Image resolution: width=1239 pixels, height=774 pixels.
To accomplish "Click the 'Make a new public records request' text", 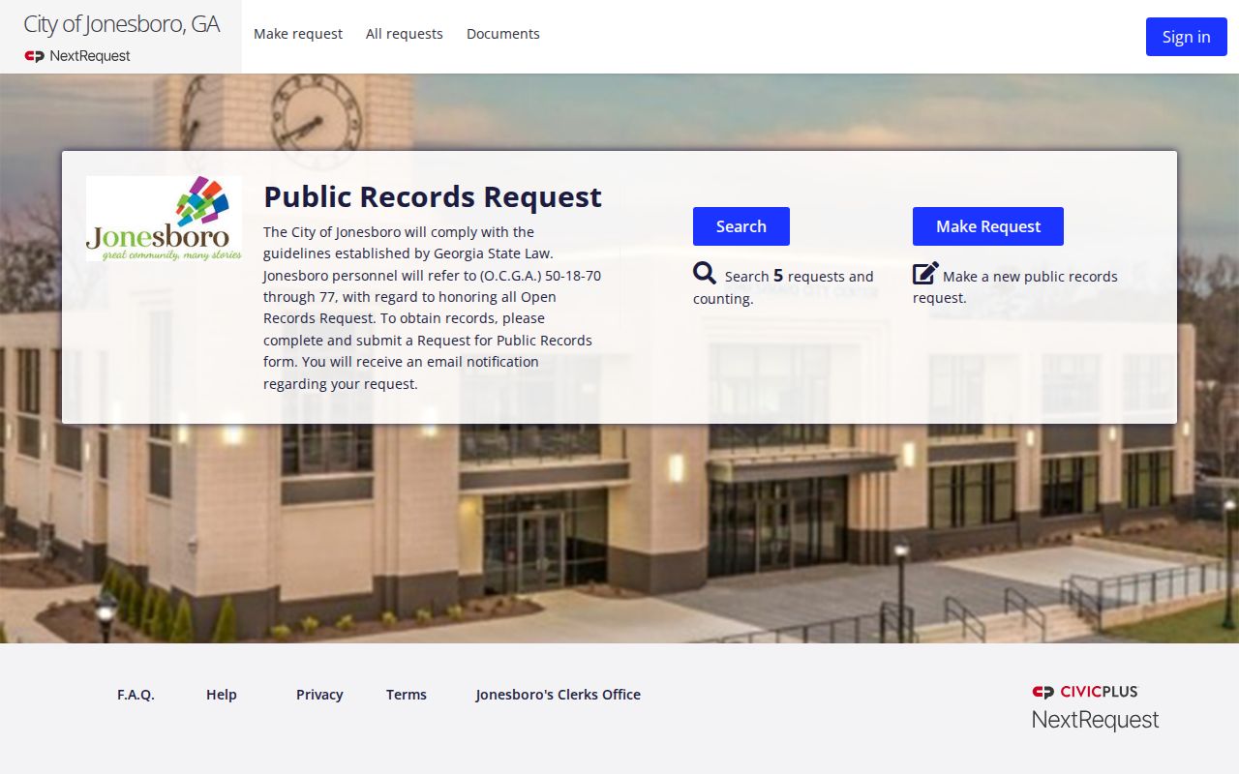I will click(1015, 286).
